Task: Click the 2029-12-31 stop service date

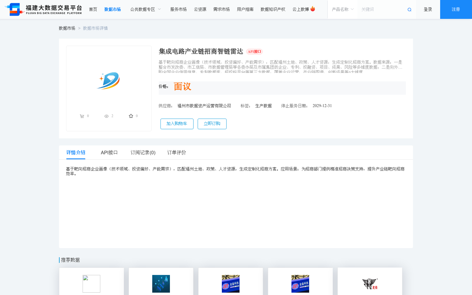Action: (x=322, y=106)
